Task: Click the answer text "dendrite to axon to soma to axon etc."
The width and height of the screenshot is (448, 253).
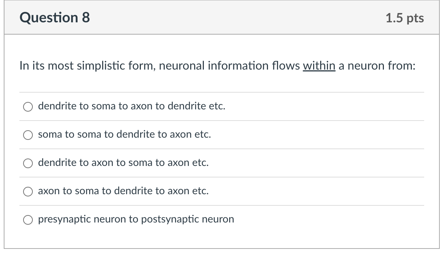Action: (x=123, y=163)
